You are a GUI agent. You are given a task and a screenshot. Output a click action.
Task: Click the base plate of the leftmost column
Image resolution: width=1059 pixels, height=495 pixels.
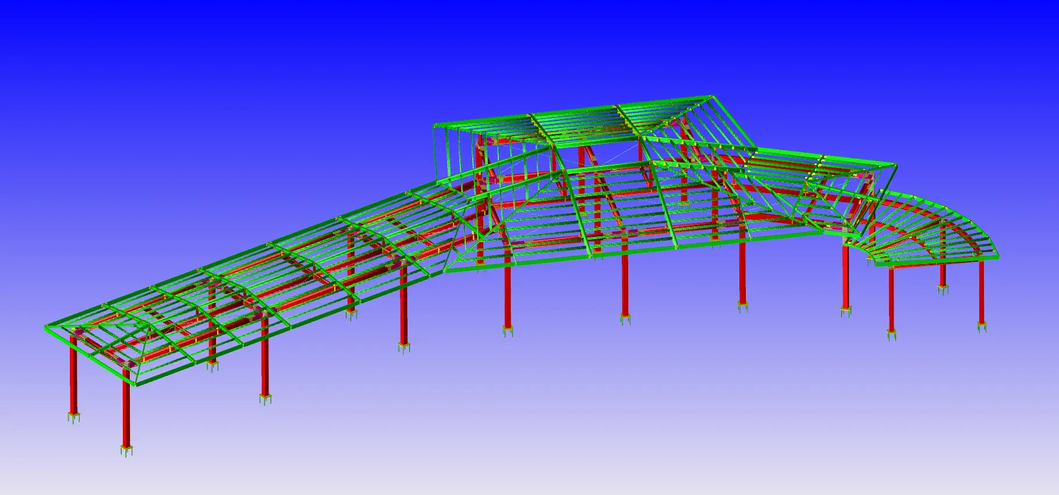point(73,416)
